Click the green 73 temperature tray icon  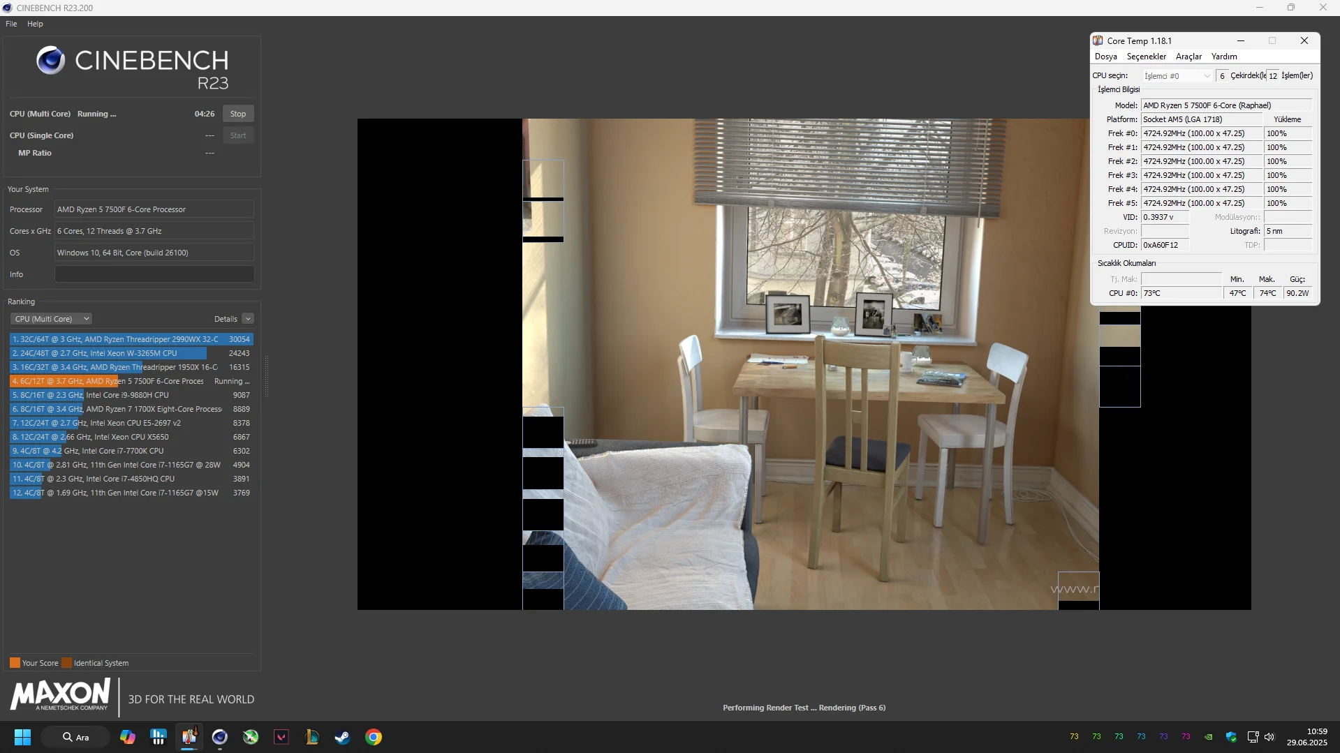click(1096, 737)
